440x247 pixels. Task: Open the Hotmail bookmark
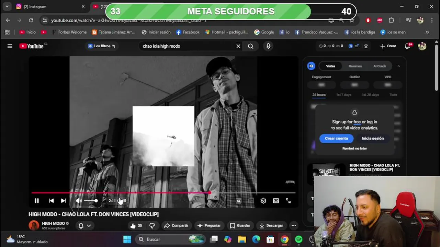pyautogui.click(x=227, y=32)
